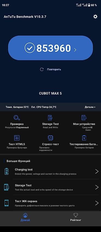Tap the Est. CPU Temp:34,7℃ reading

[x=44, y=107]
